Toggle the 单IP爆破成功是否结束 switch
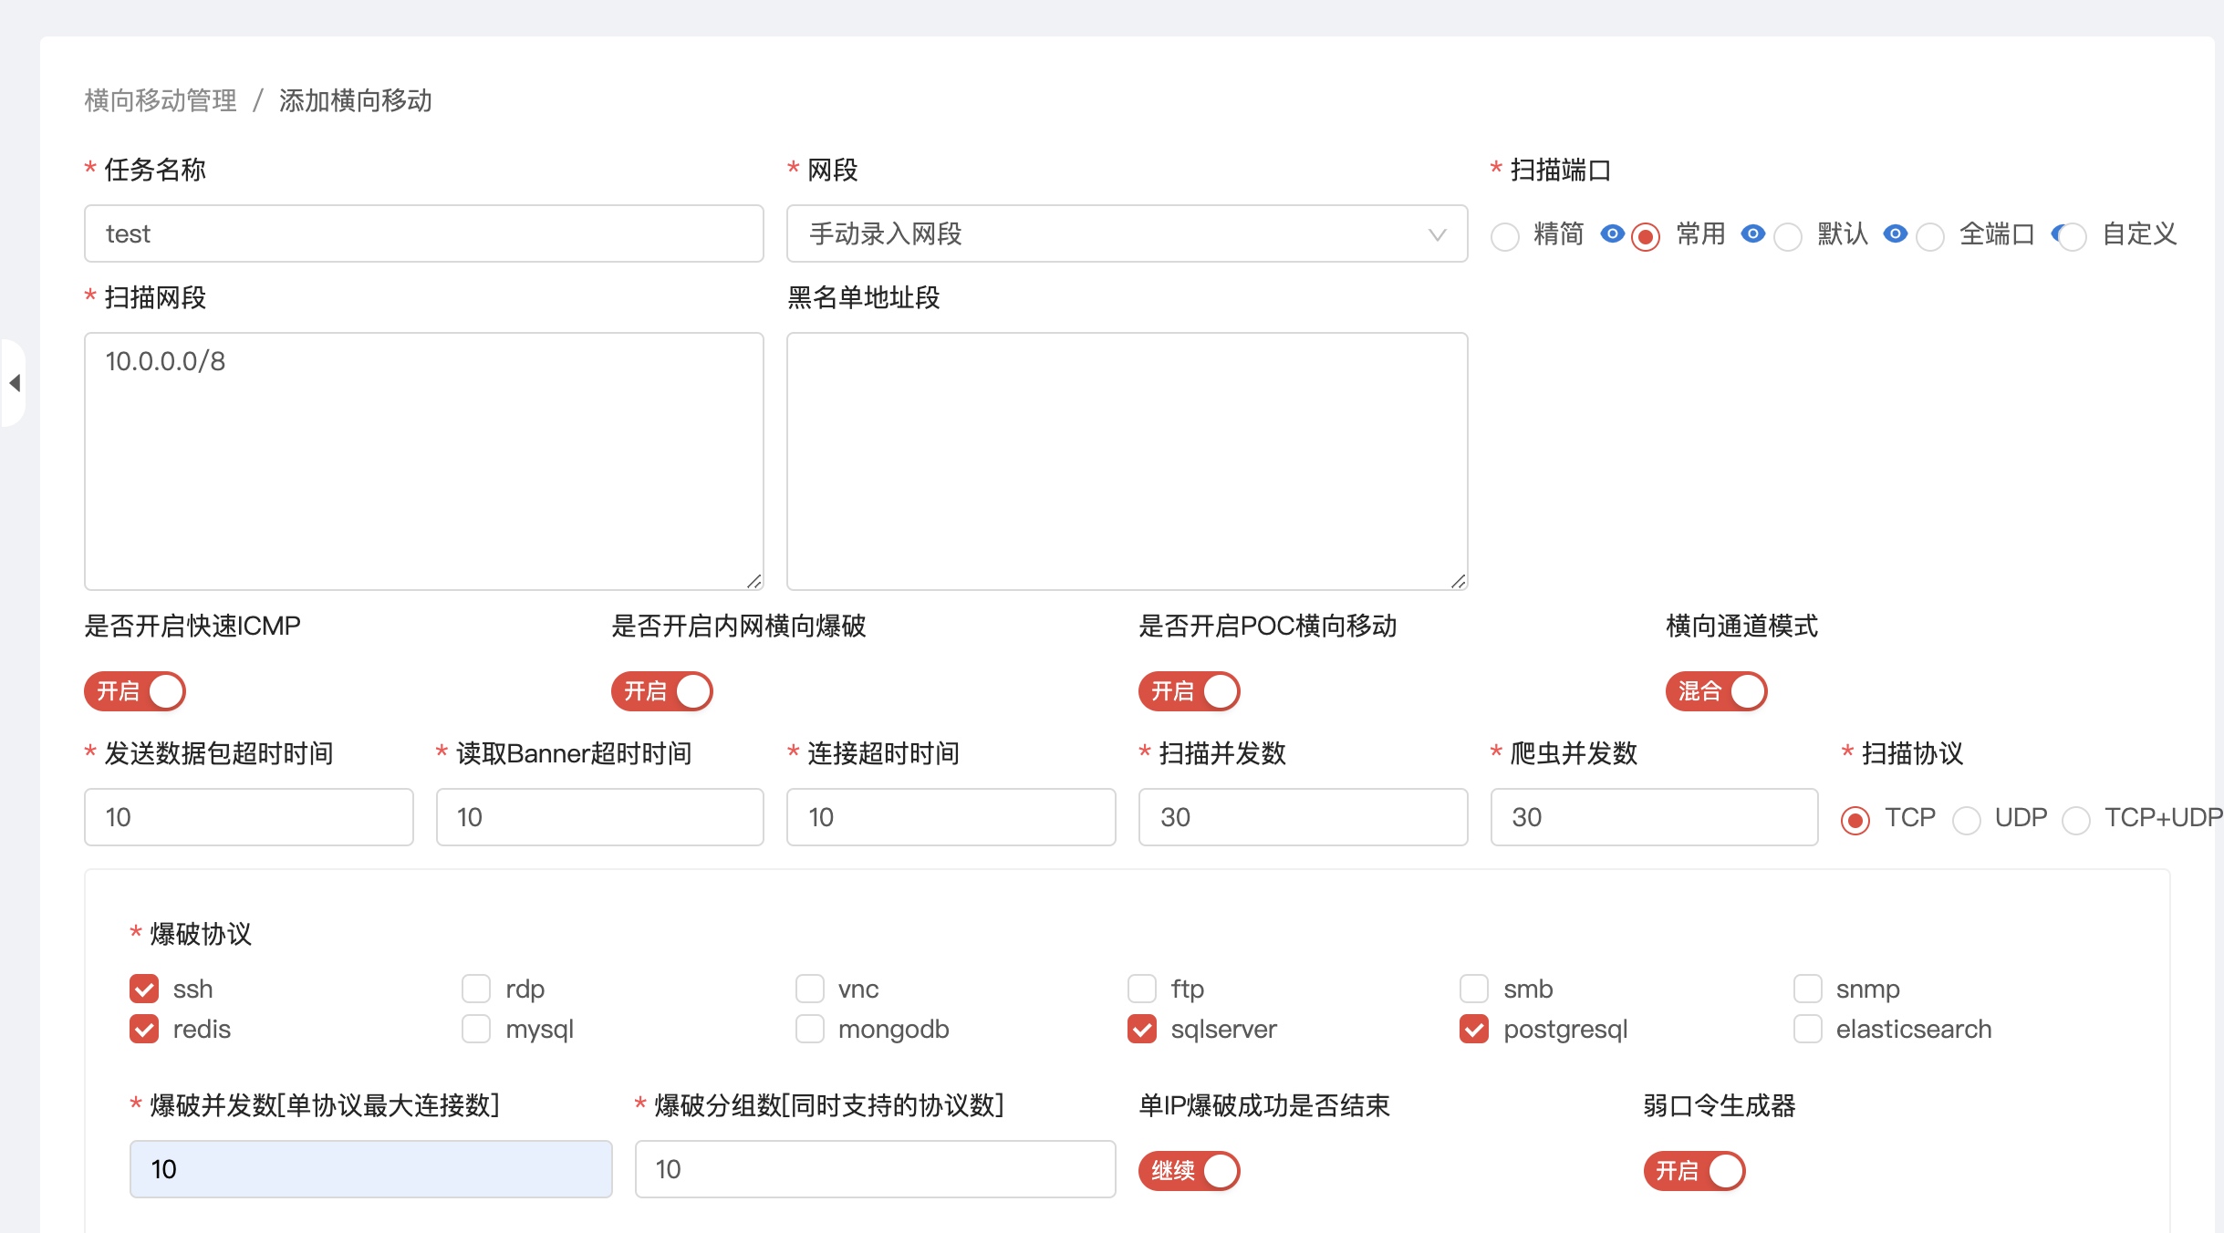The image size is (2224, 1233). [1189, 1171]
